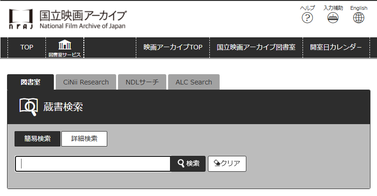Go to TOP in navigation bar
This screenshot has height=196, width=377.
pyautogui.click(x=27, y=47)
